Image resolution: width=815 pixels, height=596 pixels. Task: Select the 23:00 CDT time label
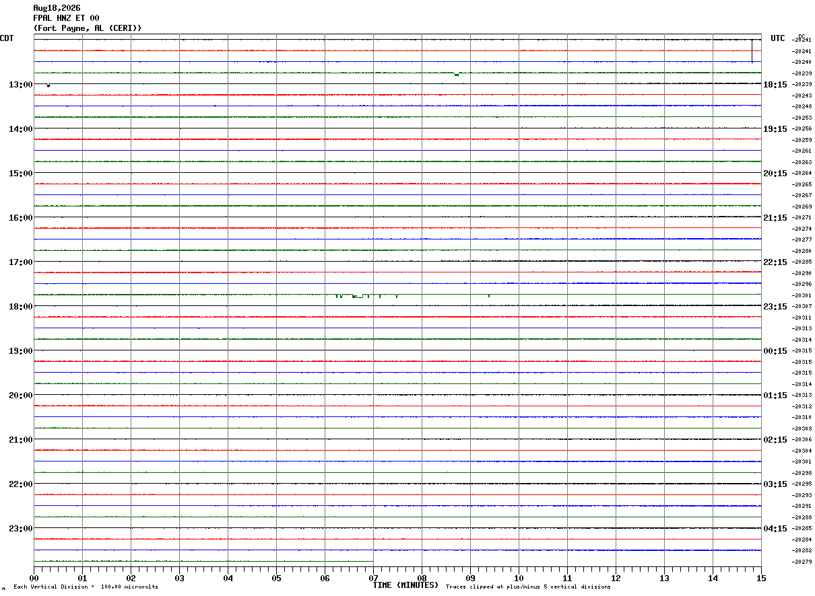(20, 529)
